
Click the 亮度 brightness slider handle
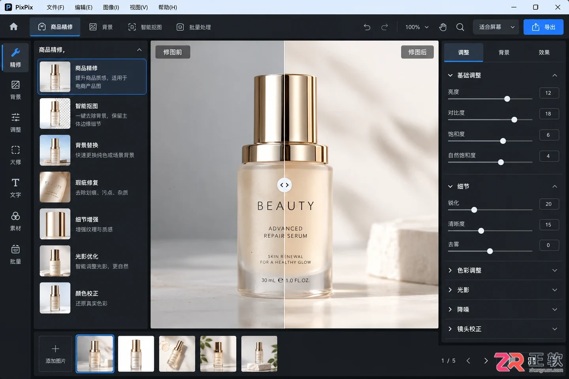click(507, 99)
